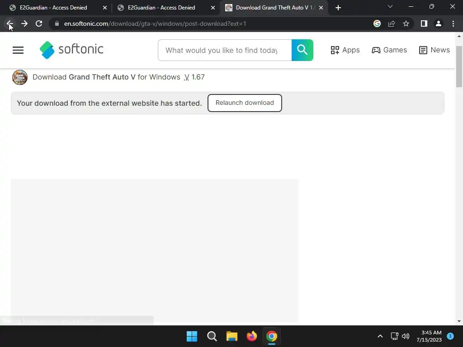Open the volume tray icon
The width and height of the screenshot is (463, 347).
406,336
